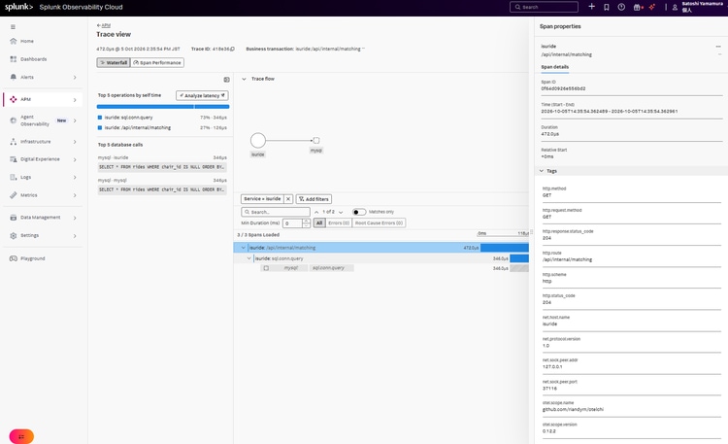Toggle the Matches only switch
The width and height of the screenshot is (728, 444).
(x=358, y=212)
